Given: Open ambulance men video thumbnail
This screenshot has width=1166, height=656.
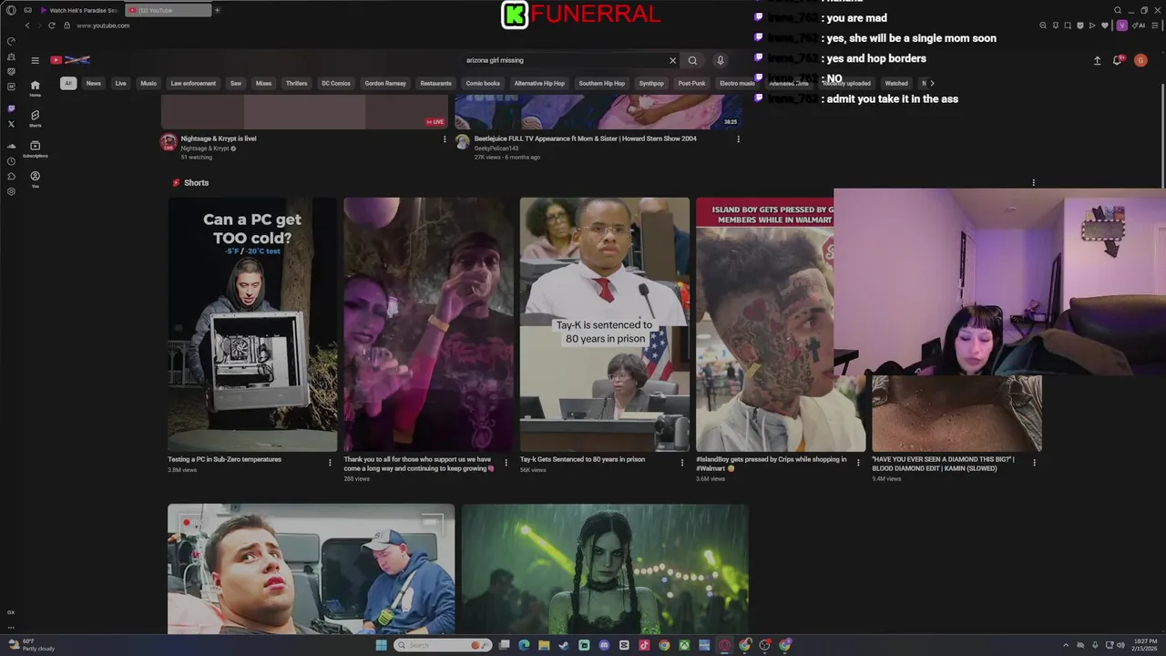Looking at the screenshot, I should tap(311, 569).
